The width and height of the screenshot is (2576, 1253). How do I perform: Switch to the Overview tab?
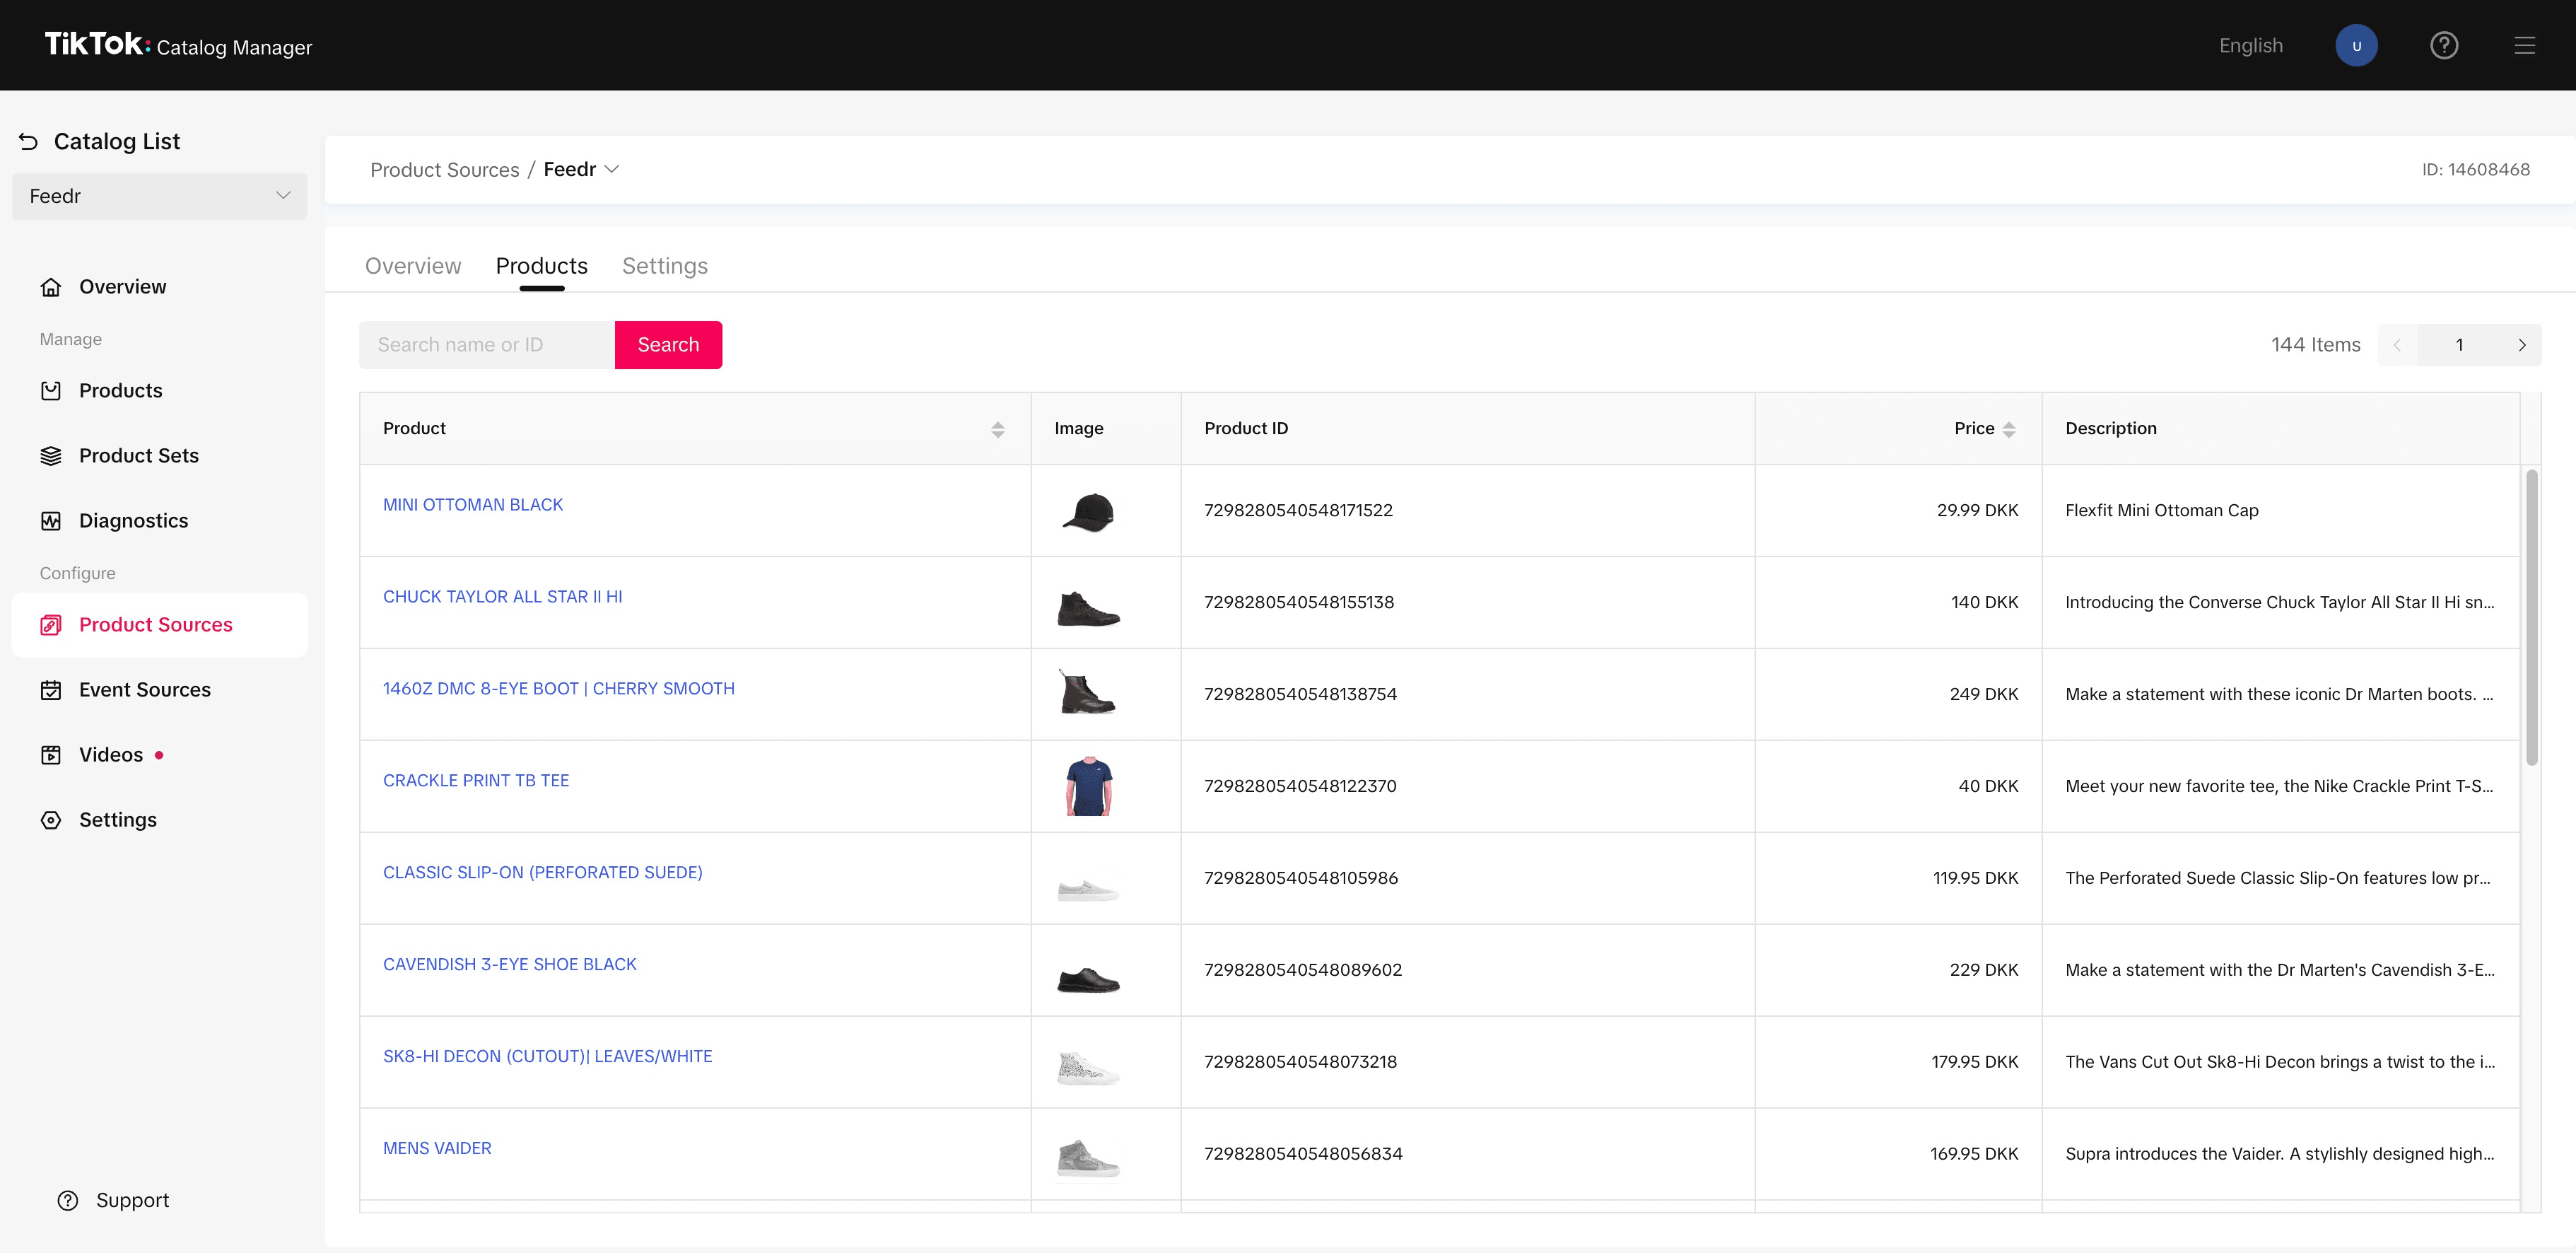click(412, 265)
